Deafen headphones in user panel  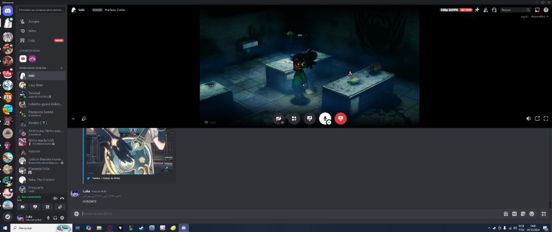[55, 218]
